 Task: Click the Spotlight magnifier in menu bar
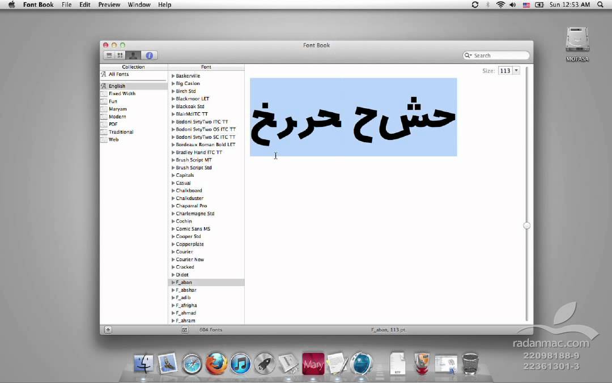click(x=600, y=5)
